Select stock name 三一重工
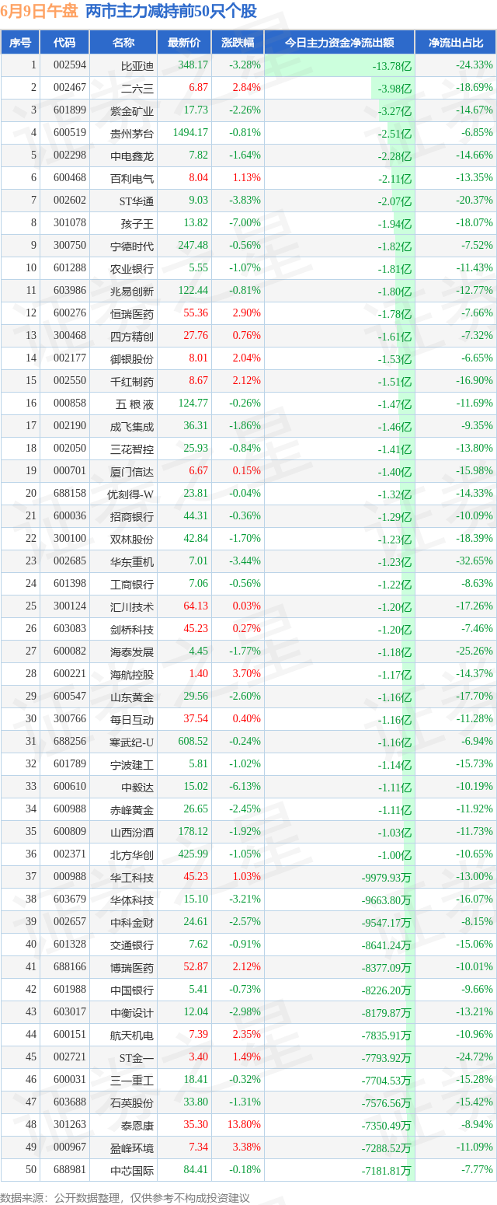 (132, 1080)
